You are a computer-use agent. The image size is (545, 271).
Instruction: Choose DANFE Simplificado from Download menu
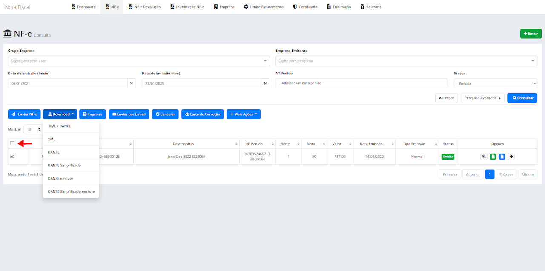point(64,165)
